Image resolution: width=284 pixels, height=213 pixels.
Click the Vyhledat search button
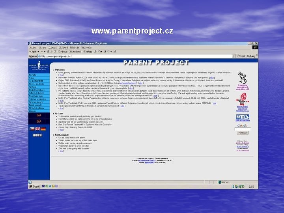243,133
